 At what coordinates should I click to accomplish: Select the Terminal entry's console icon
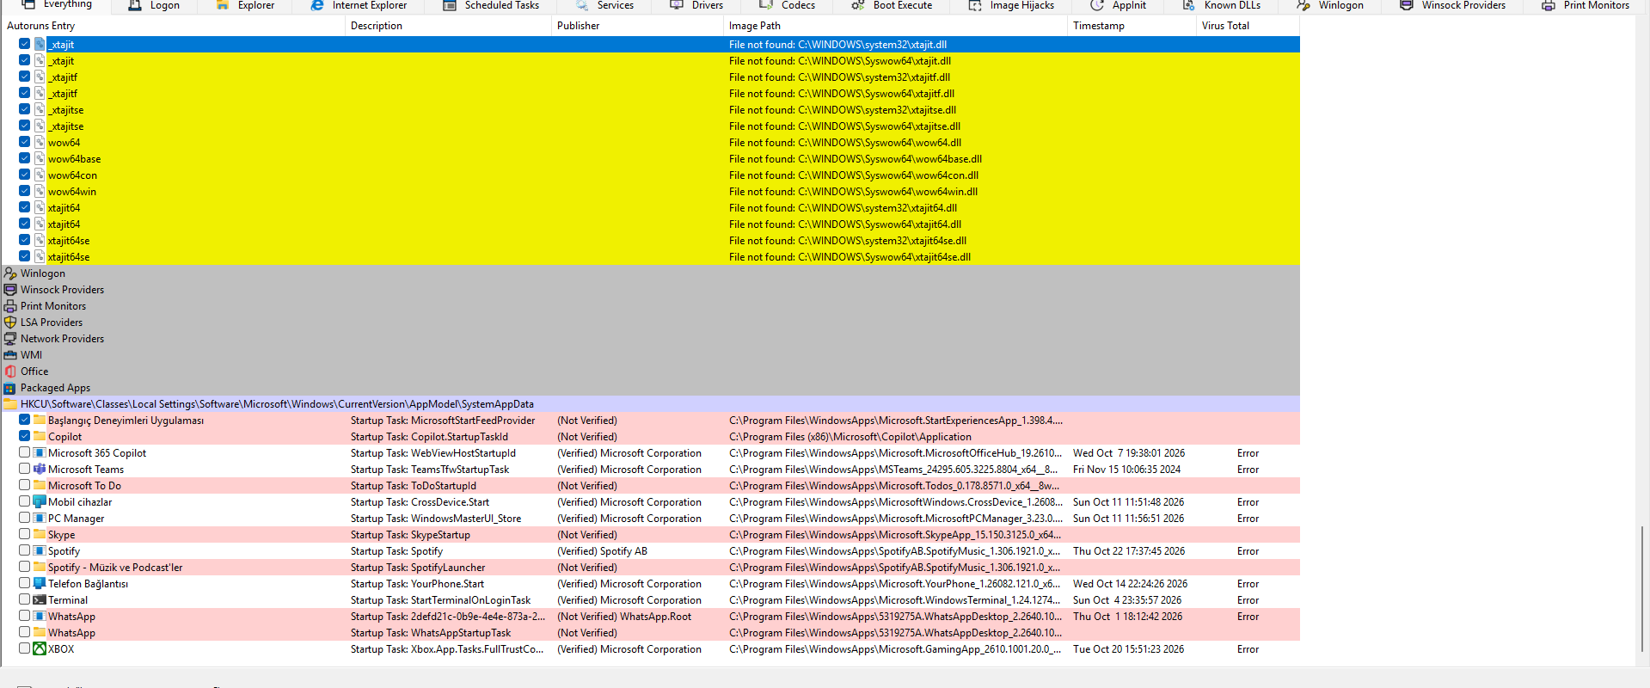pyautogui.click(x=40, y=600)
